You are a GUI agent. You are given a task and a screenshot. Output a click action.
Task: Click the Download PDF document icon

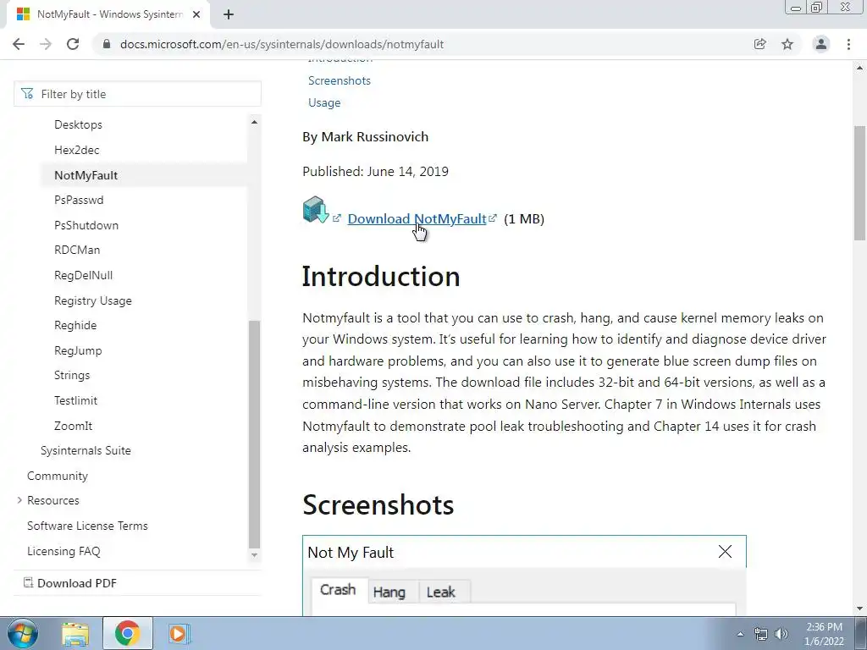tap(28, 582)
